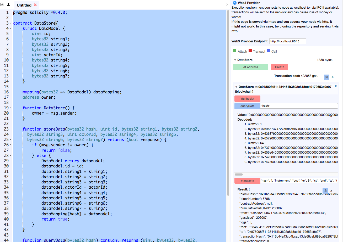Fold the struct DataModel block at line 4

(x=10, y=29)
